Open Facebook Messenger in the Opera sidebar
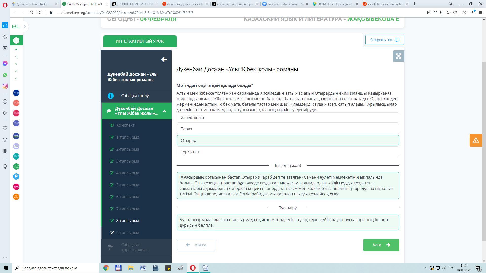This screenshot has width=486, height=273. [x=5, y=63]
